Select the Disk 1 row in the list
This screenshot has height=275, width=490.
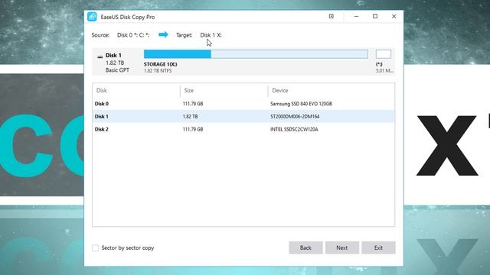(243, 116)
